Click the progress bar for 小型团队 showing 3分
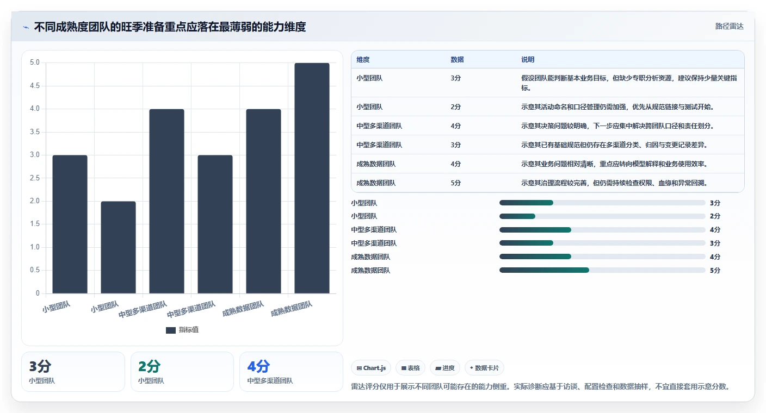This screenshot has height=413, width=766. 602,203
